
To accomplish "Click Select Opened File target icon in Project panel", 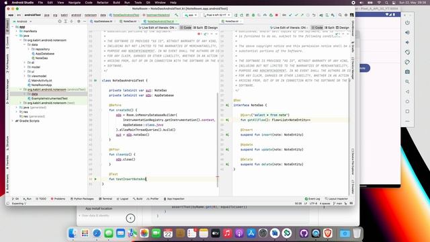I will click(60, 21).
